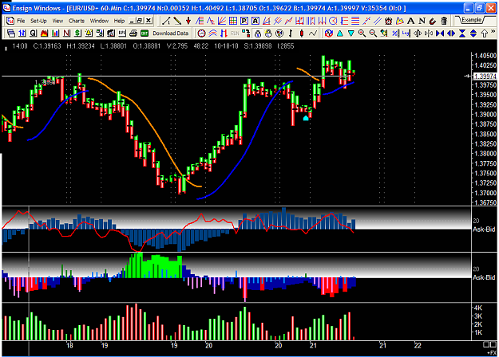The height and width of the screenshot is (357, 499).
Task: Open the Set-Up menu
Action: (x=38, y=21)
